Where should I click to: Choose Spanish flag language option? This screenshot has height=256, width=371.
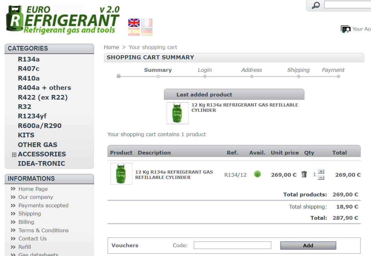click(134, 32)
